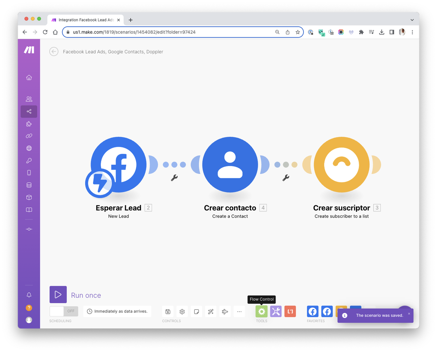The image size is (437, 352).
Task: Open the Crear contacto Google Contacts module
Action: 230,165
